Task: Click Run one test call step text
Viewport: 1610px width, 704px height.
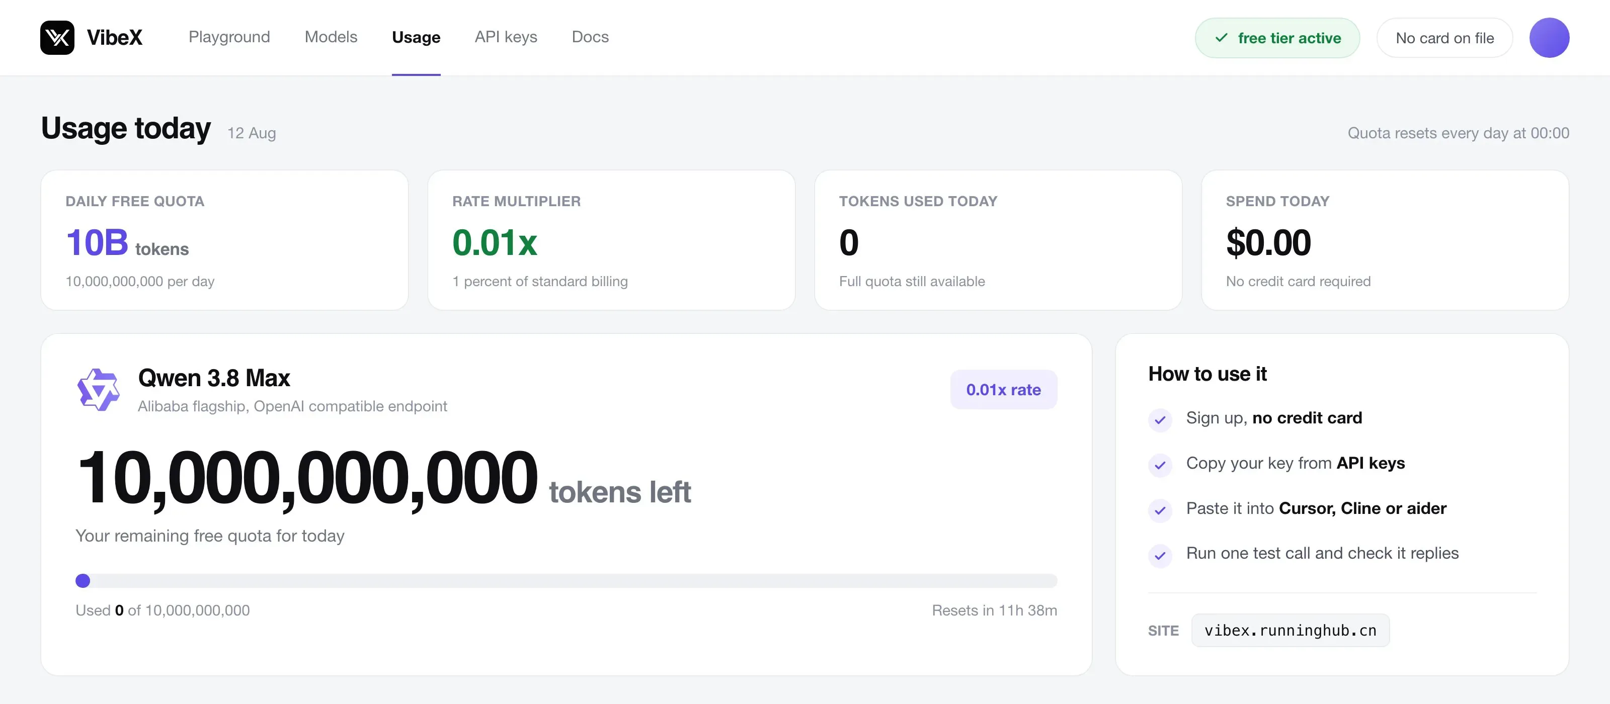Action: [x=1323, y=554]
